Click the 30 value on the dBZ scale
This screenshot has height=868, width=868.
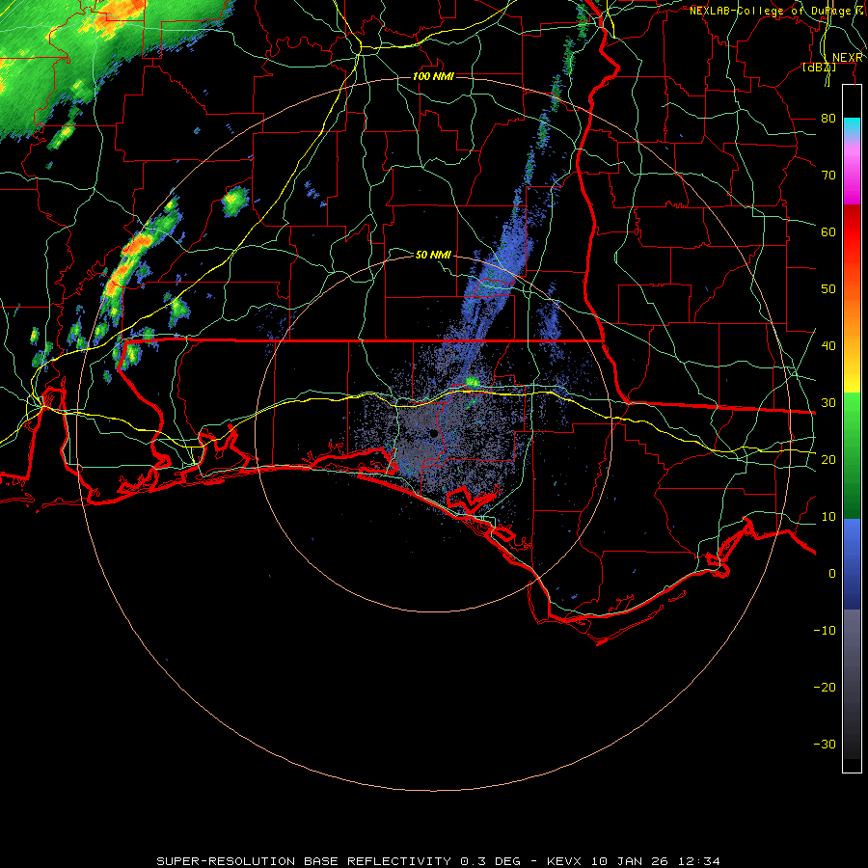click(x=828, y=403)
